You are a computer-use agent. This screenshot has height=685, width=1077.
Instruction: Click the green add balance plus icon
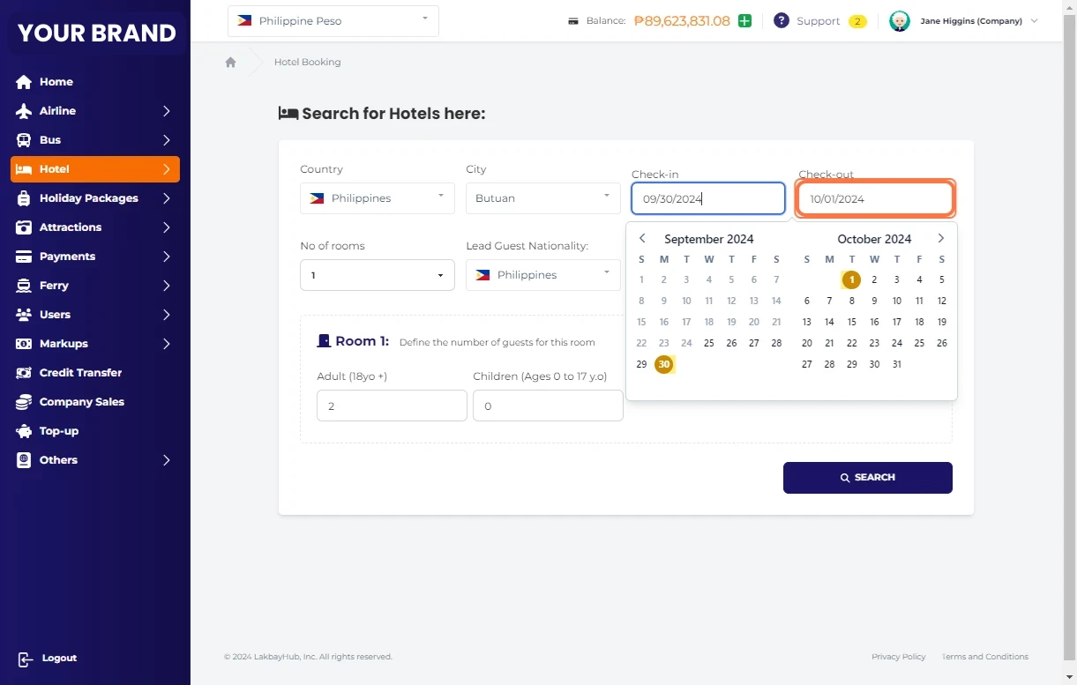point(744,21)
